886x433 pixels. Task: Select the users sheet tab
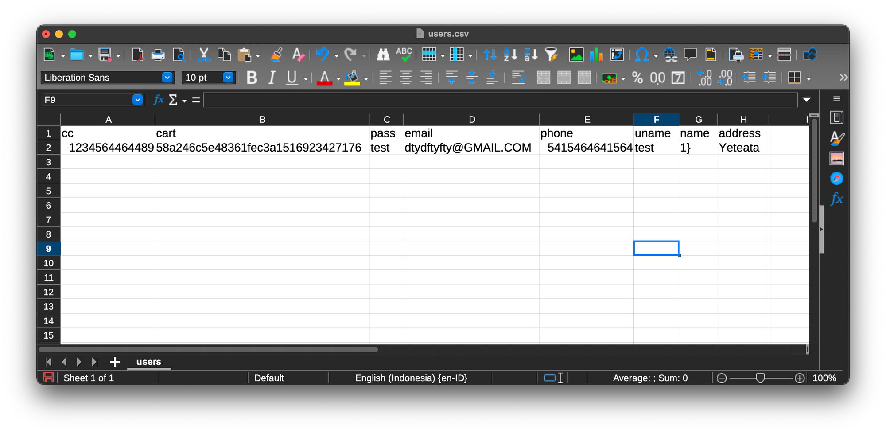coord(148,362)
